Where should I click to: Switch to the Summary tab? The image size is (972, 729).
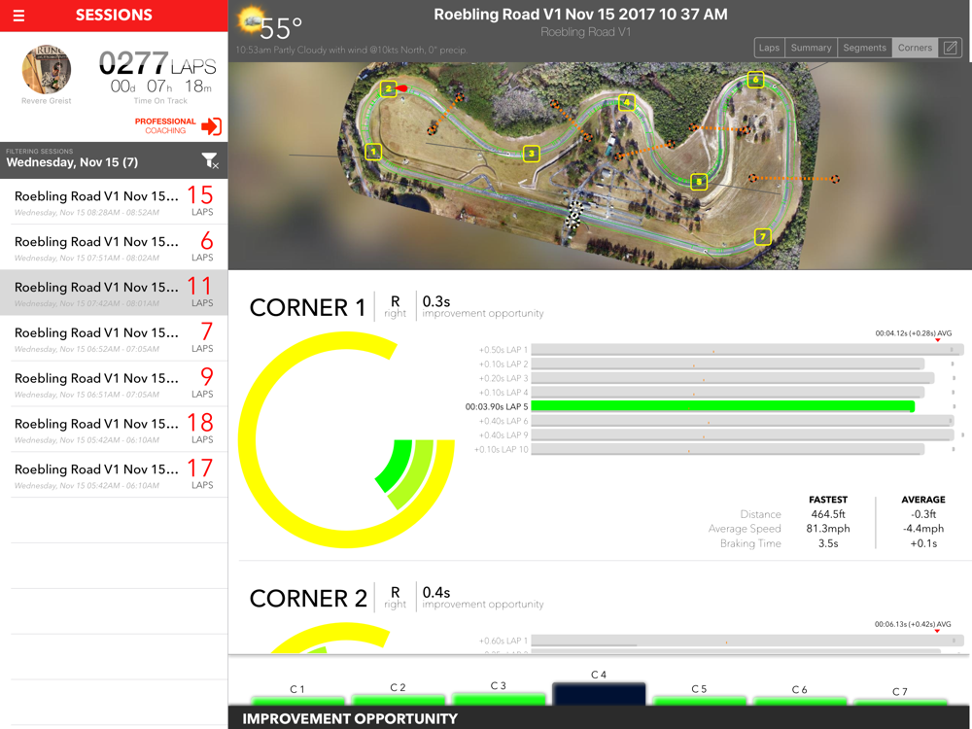(811, 48)
